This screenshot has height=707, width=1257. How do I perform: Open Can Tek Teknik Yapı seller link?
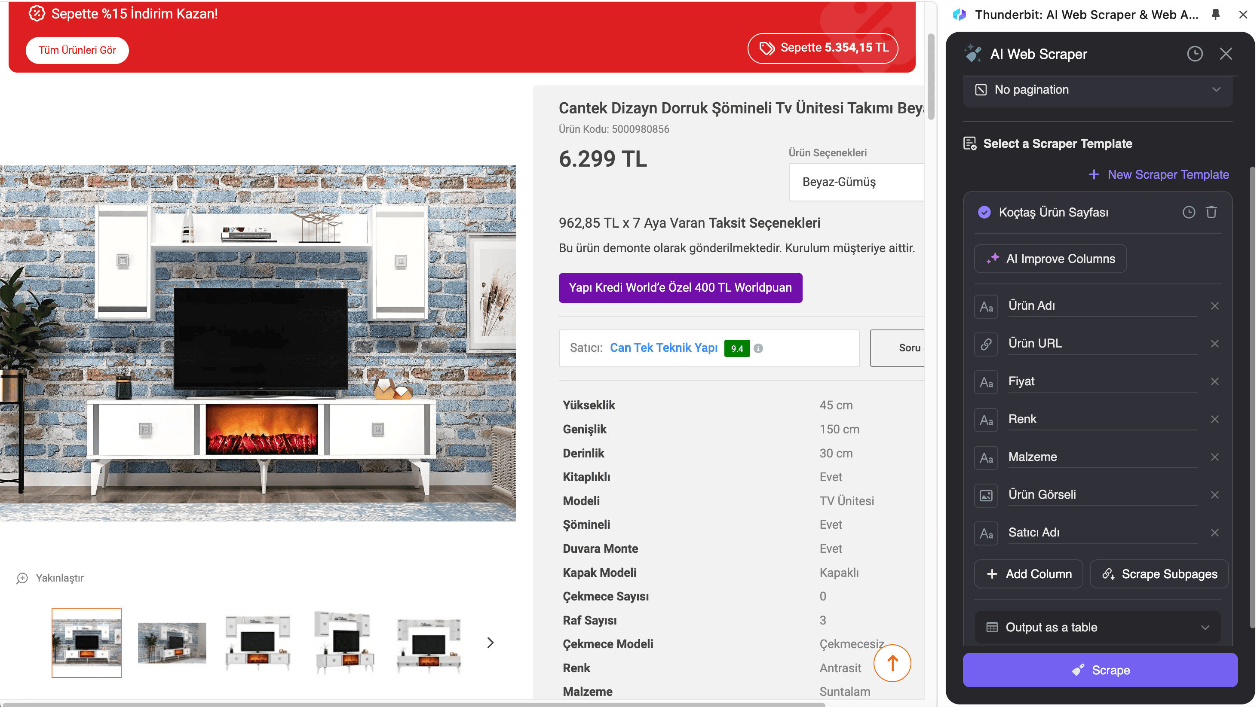663,347
